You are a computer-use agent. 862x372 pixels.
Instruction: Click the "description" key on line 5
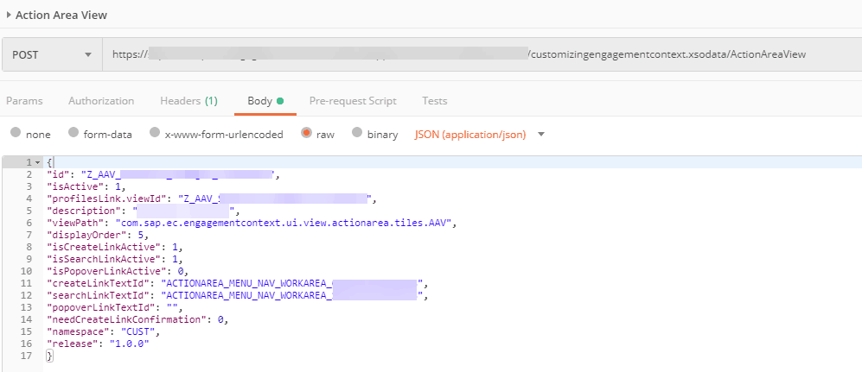[85, 211]
